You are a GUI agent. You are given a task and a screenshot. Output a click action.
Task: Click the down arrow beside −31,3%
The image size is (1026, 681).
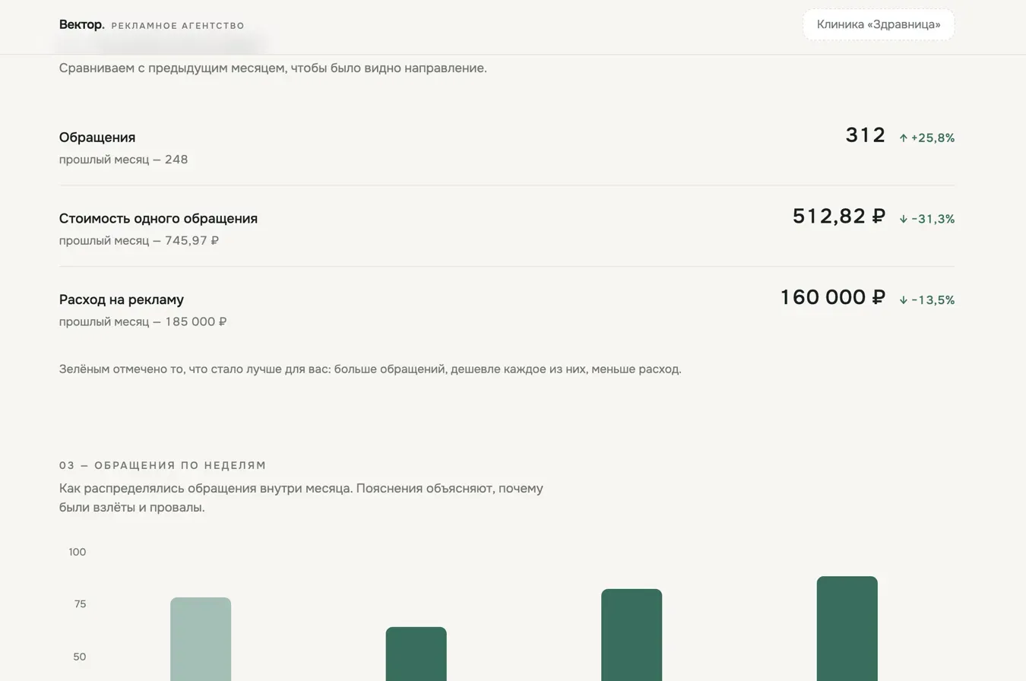[x=904, y=219]
